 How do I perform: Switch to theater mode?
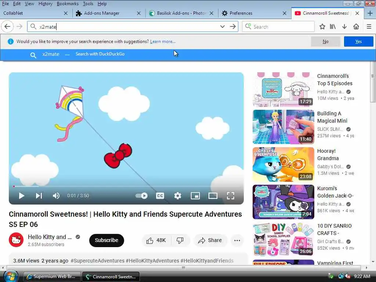pos(213,196)
